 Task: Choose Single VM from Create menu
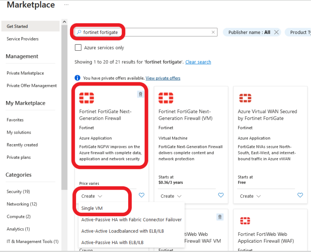click(x=92, y=208)
